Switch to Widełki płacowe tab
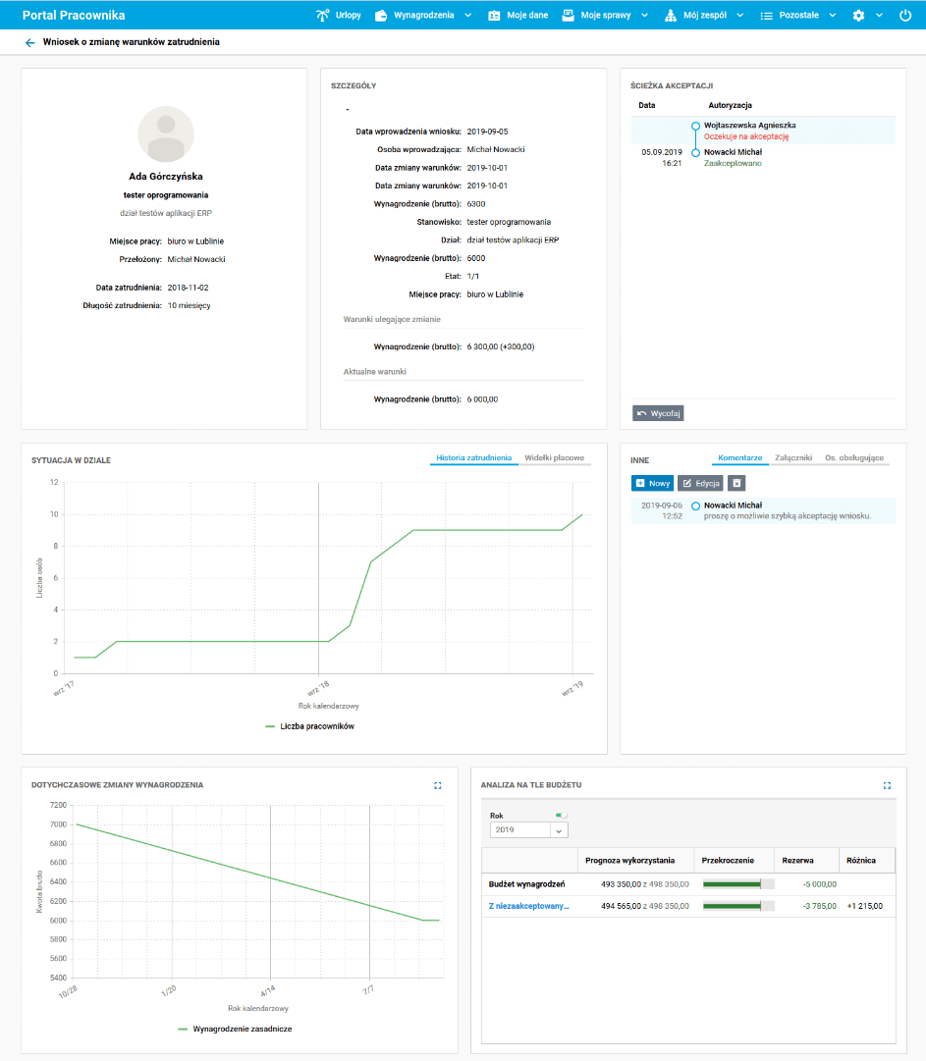The width and height of the screenshot is (926, 1061). pyautogui.click(x=554, y=458)
